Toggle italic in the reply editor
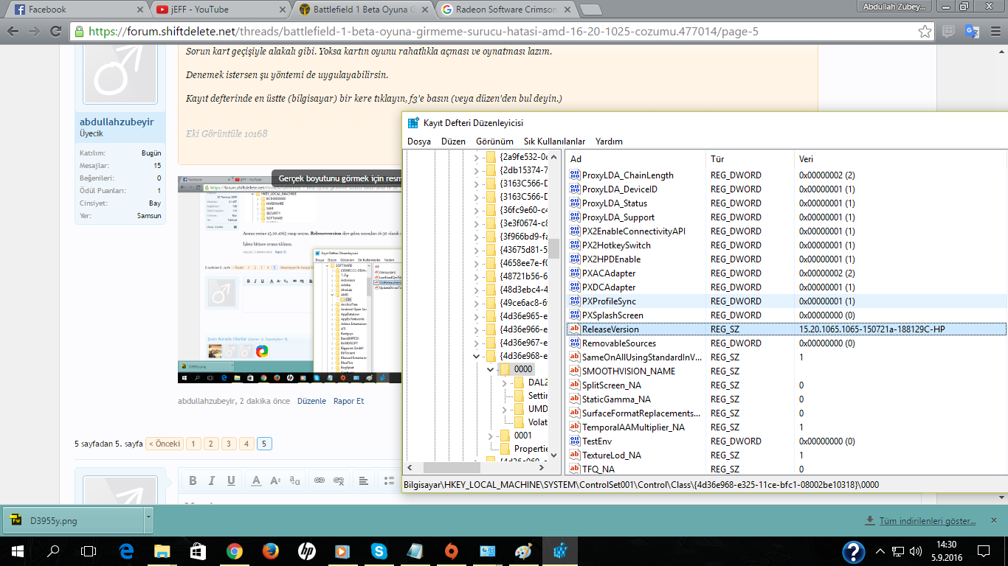Viewport: 1008px width, 566px height. (x=212, y=481)
